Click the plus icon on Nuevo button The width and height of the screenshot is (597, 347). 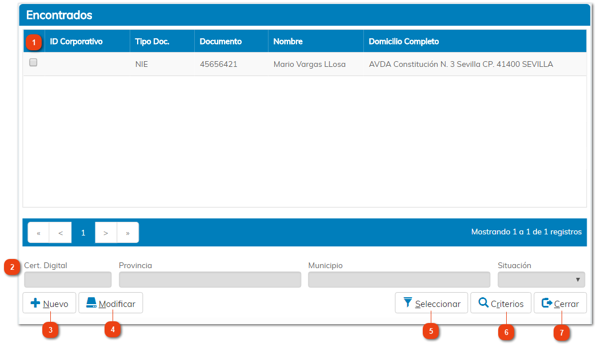pyautogui.click(x=35, y=304)
